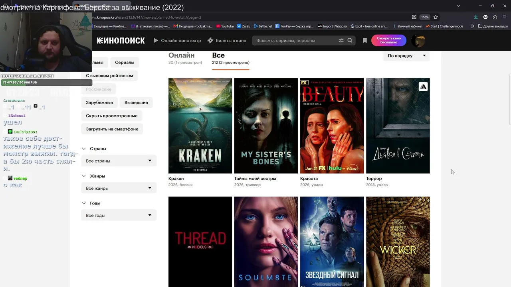Open the Другие закладки folder
The image size is (511, 287).
(493, 26)
